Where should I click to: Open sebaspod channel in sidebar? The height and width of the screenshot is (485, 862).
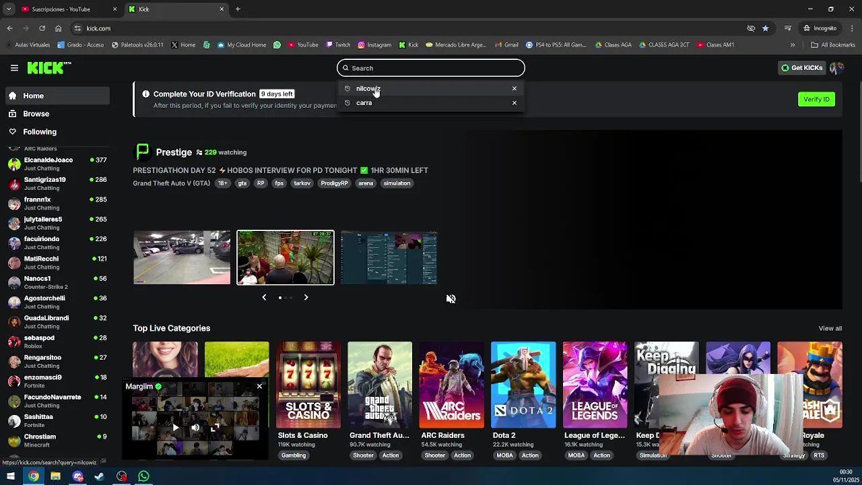57,342
